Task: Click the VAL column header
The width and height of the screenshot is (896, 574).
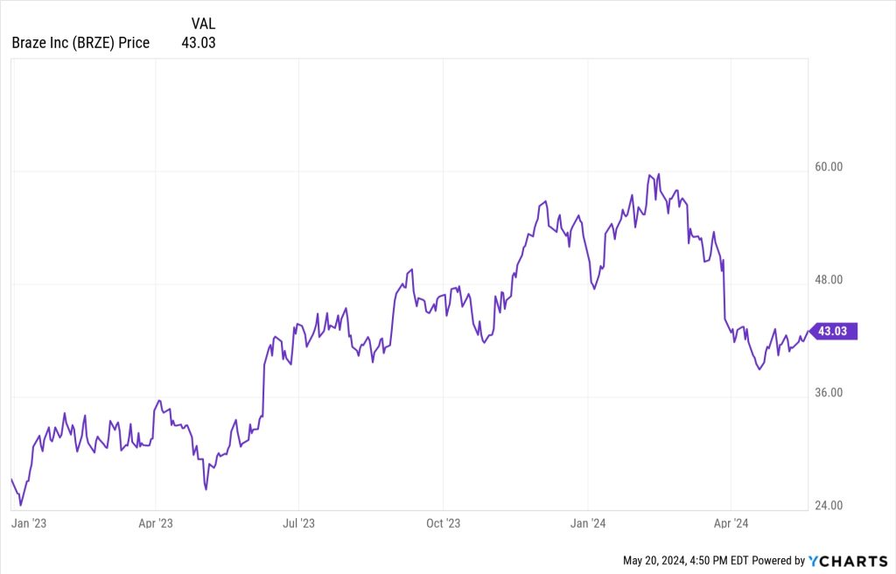Action: point(202,24)
